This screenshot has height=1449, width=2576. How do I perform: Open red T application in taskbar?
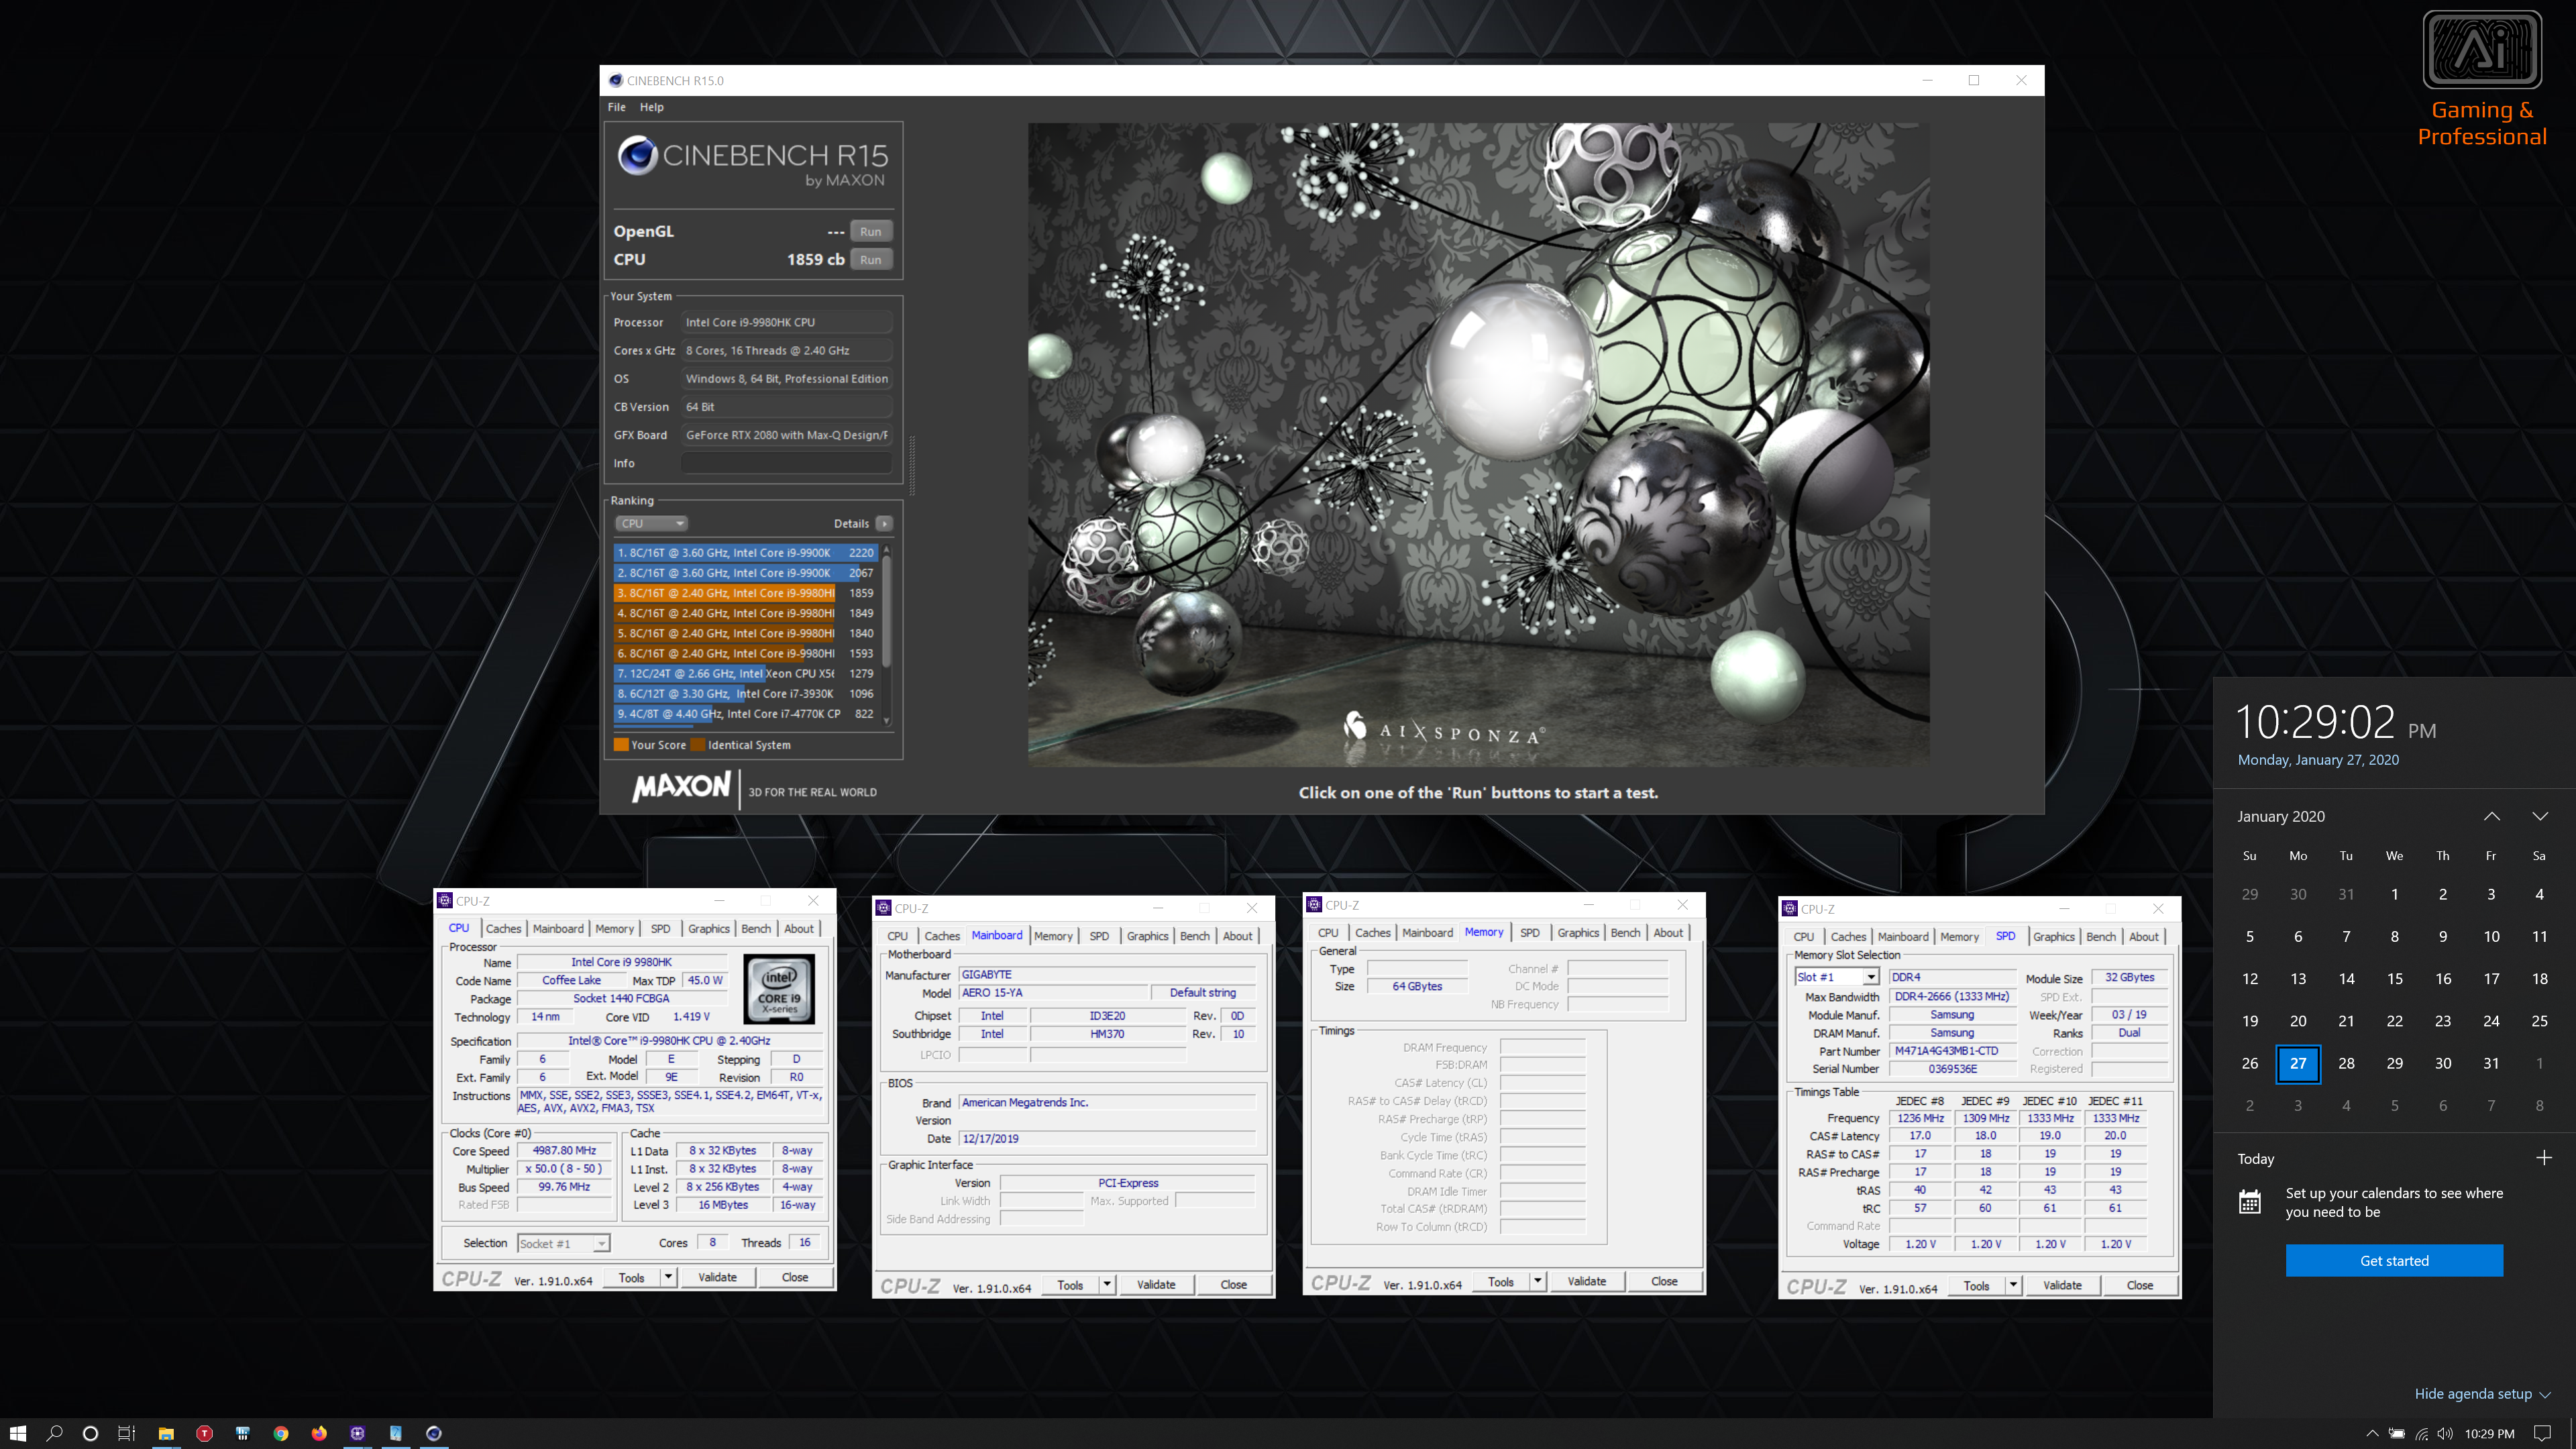204,1433
